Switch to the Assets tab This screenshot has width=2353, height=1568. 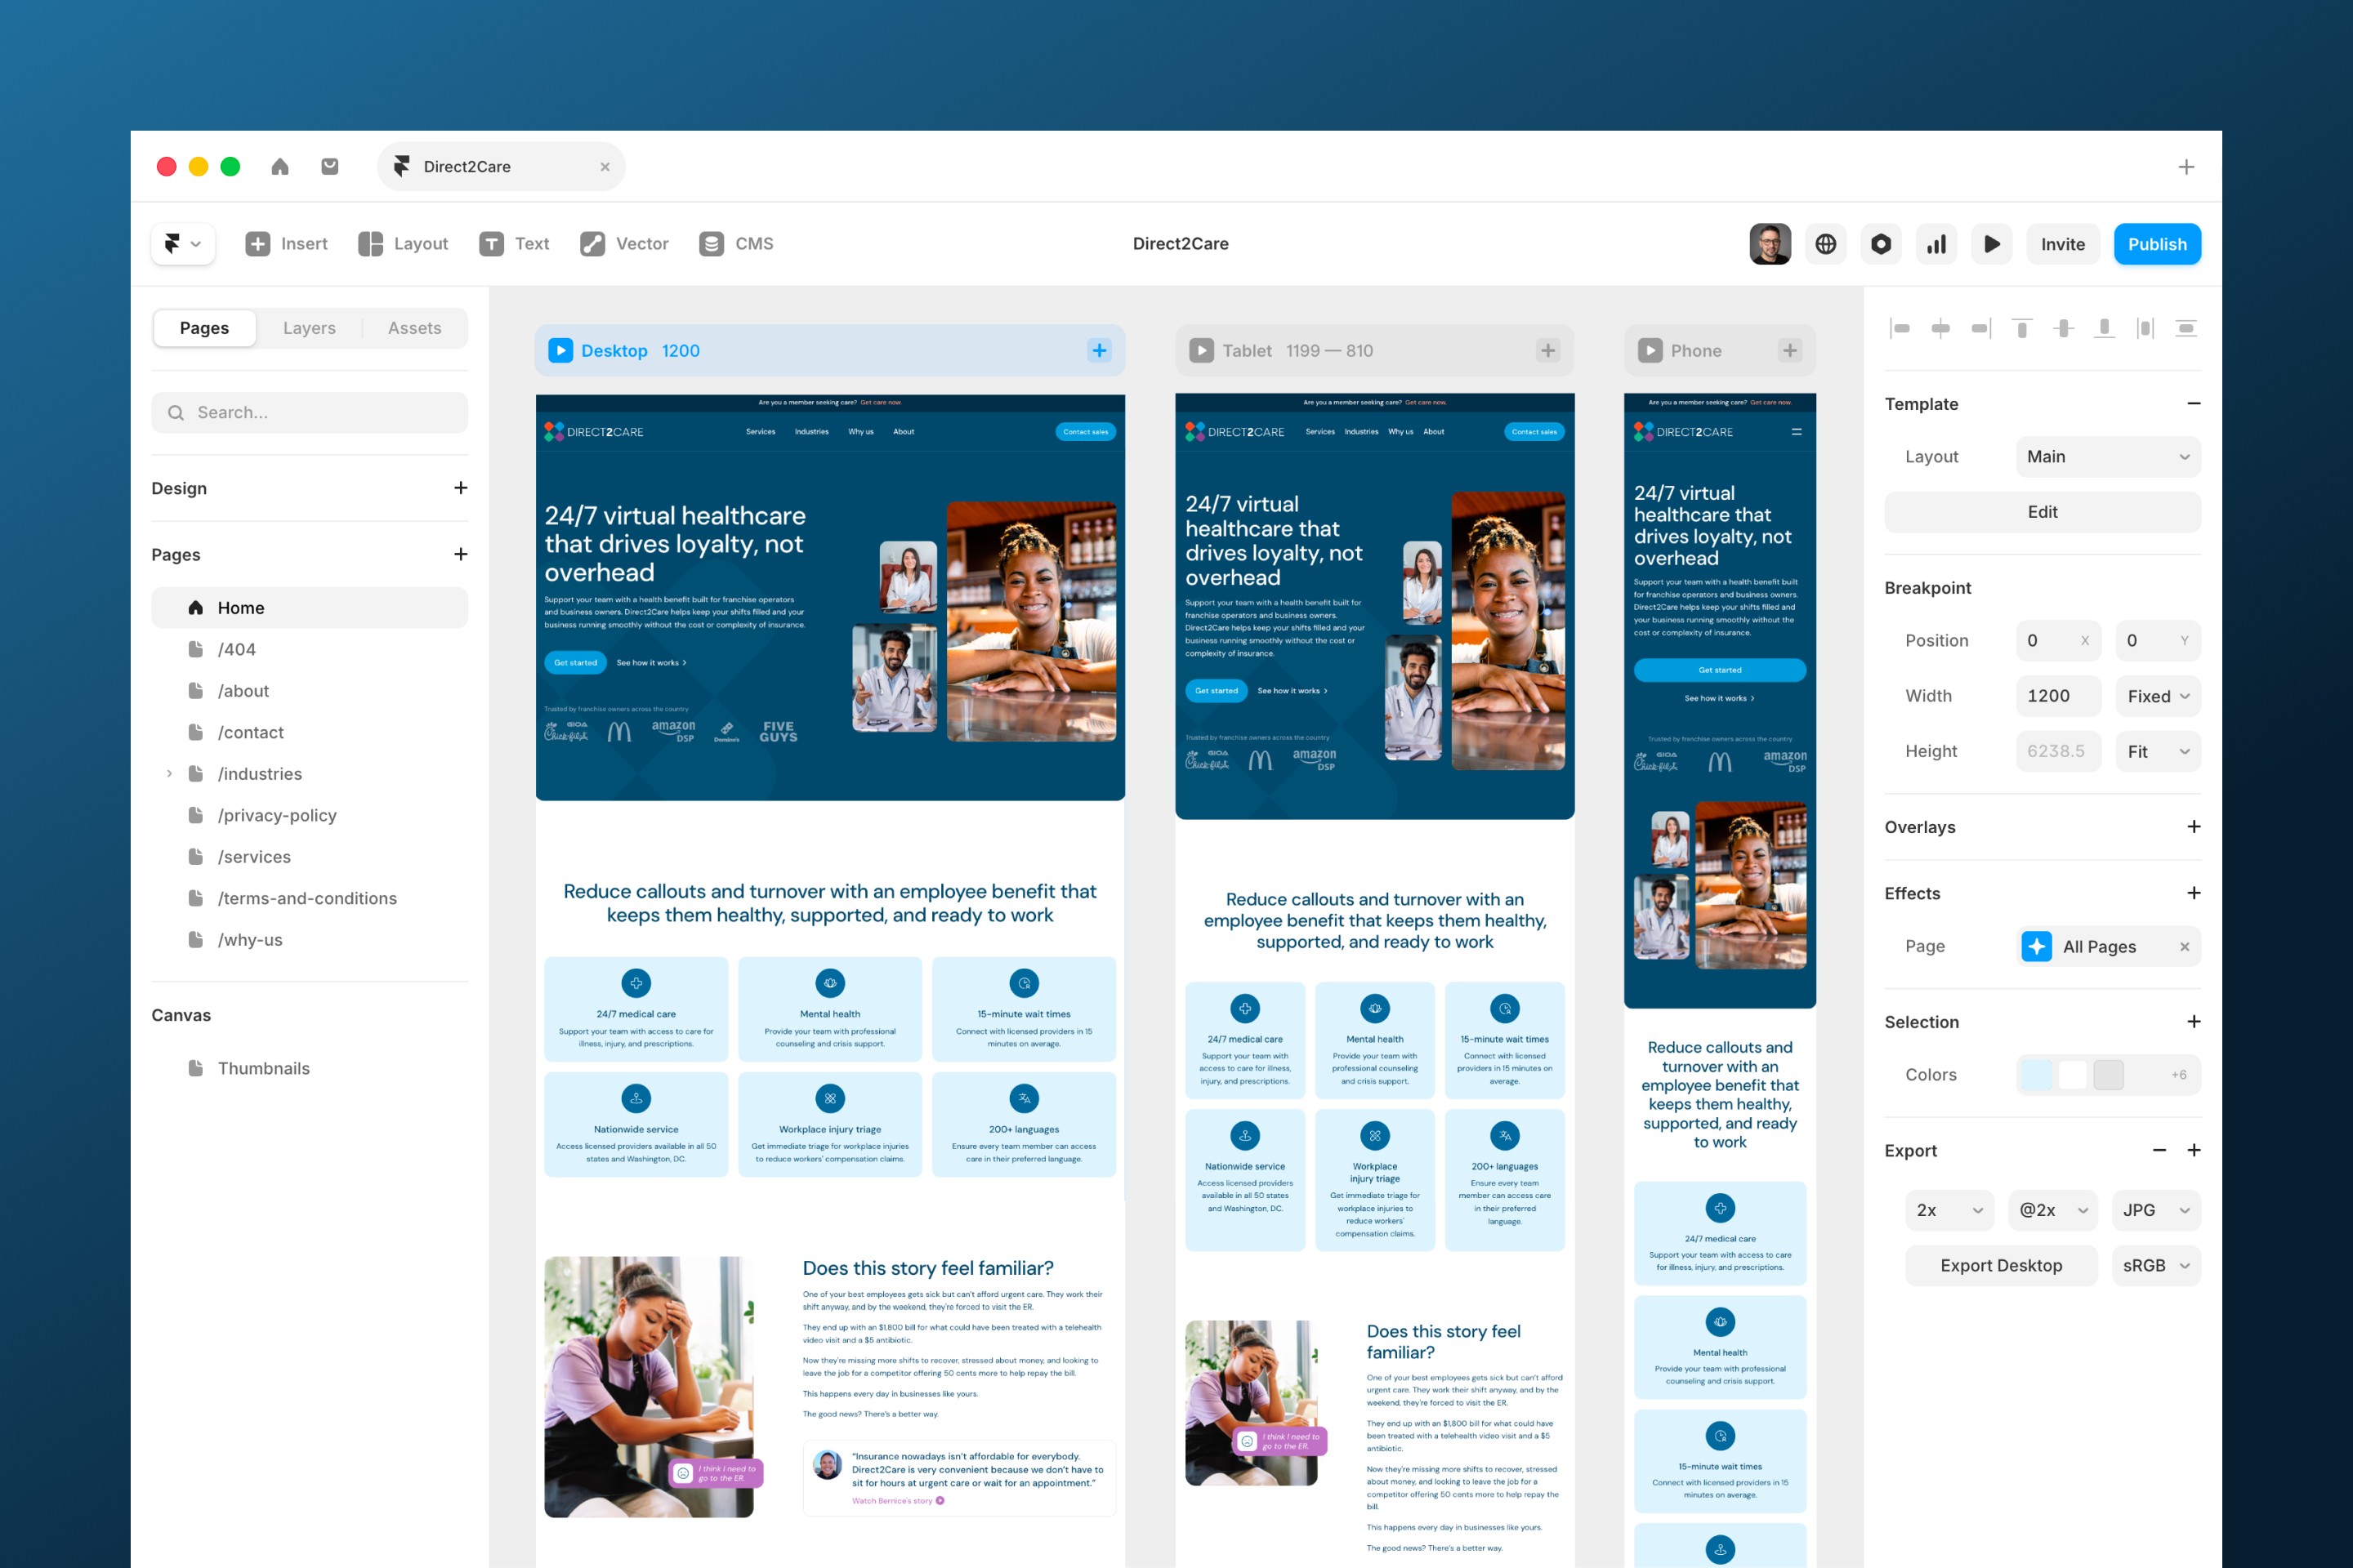(414, 328)
